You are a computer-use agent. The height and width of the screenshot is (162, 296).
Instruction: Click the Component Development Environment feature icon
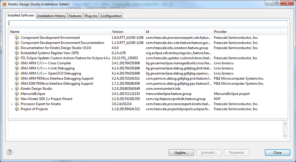[x=17, y=38]
